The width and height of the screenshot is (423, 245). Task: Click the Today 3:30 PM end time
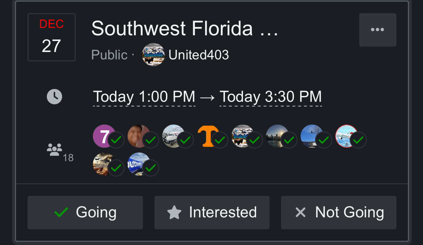click(270, 97)
